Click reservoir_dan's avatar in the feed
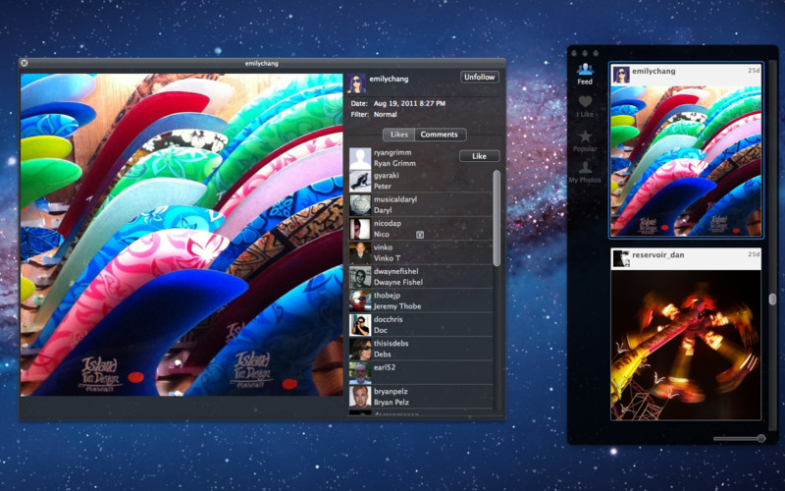 pyautogui.click(x=620, y=258)
